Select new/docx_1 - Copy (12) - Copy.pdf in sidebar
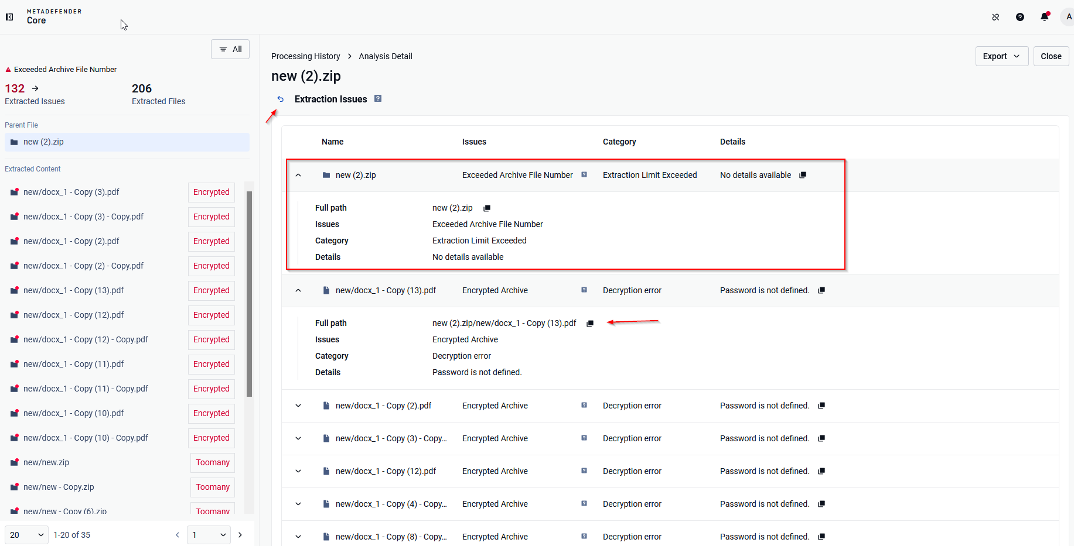Screen dimensions: 1074x546 (x=86, y=339)
